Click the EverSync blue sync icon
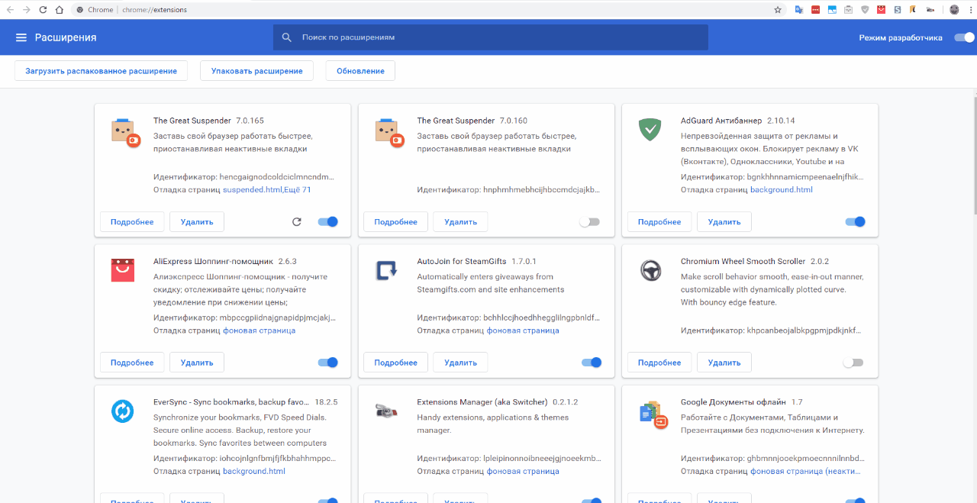Image resolution: width=977 pixels, height=503 pixels. point(122,411)
